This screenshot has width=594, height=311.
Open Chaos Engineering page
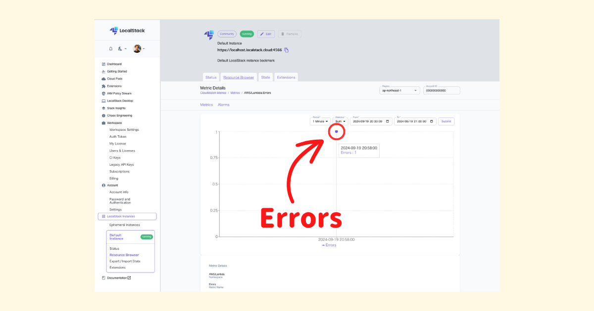coord(119,116)
